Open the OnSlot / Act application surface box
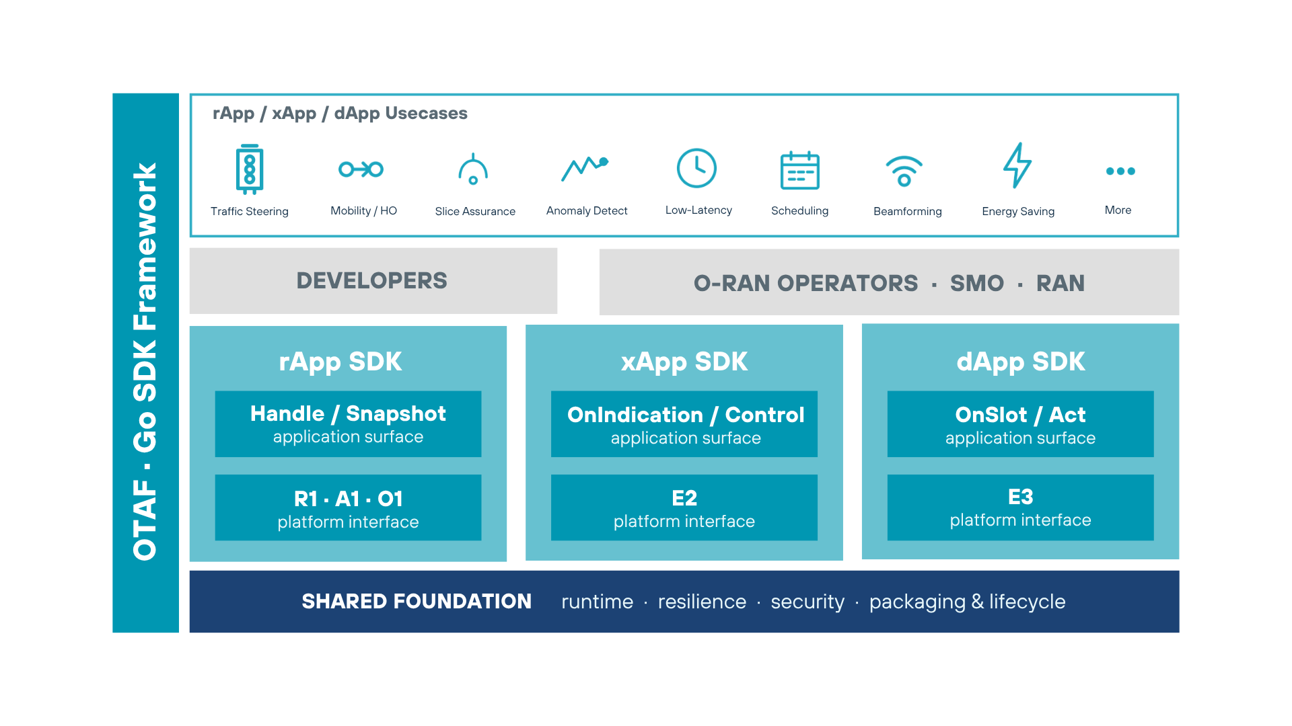1292x726 pixels. coord(1020,424)
